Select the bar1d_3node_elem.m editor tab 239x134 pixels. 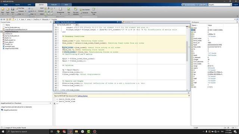[x=64, y=25]
